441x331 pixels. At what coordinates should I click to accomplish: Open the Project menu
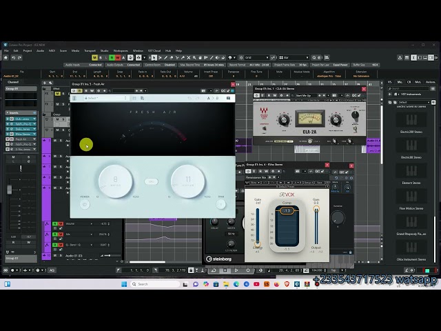point(28,50)
